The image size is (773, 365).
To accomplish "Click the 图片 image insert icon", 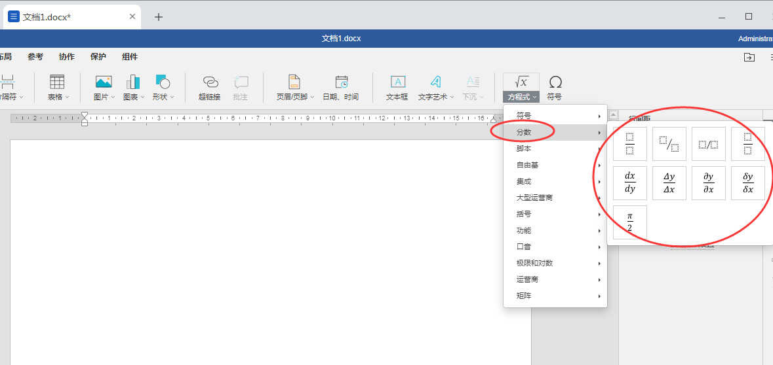I will [x=104, y=82].
